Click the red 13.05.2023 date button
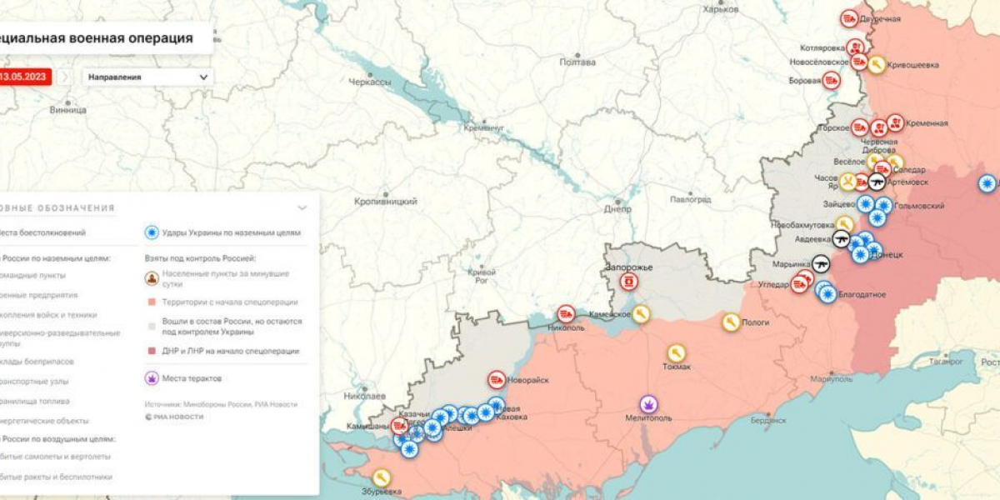The width and height of the screenshot is (1000, 500). 25,77
